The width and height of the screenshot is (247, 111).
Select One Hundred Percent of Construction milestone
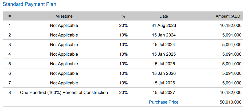click(64, 93)
